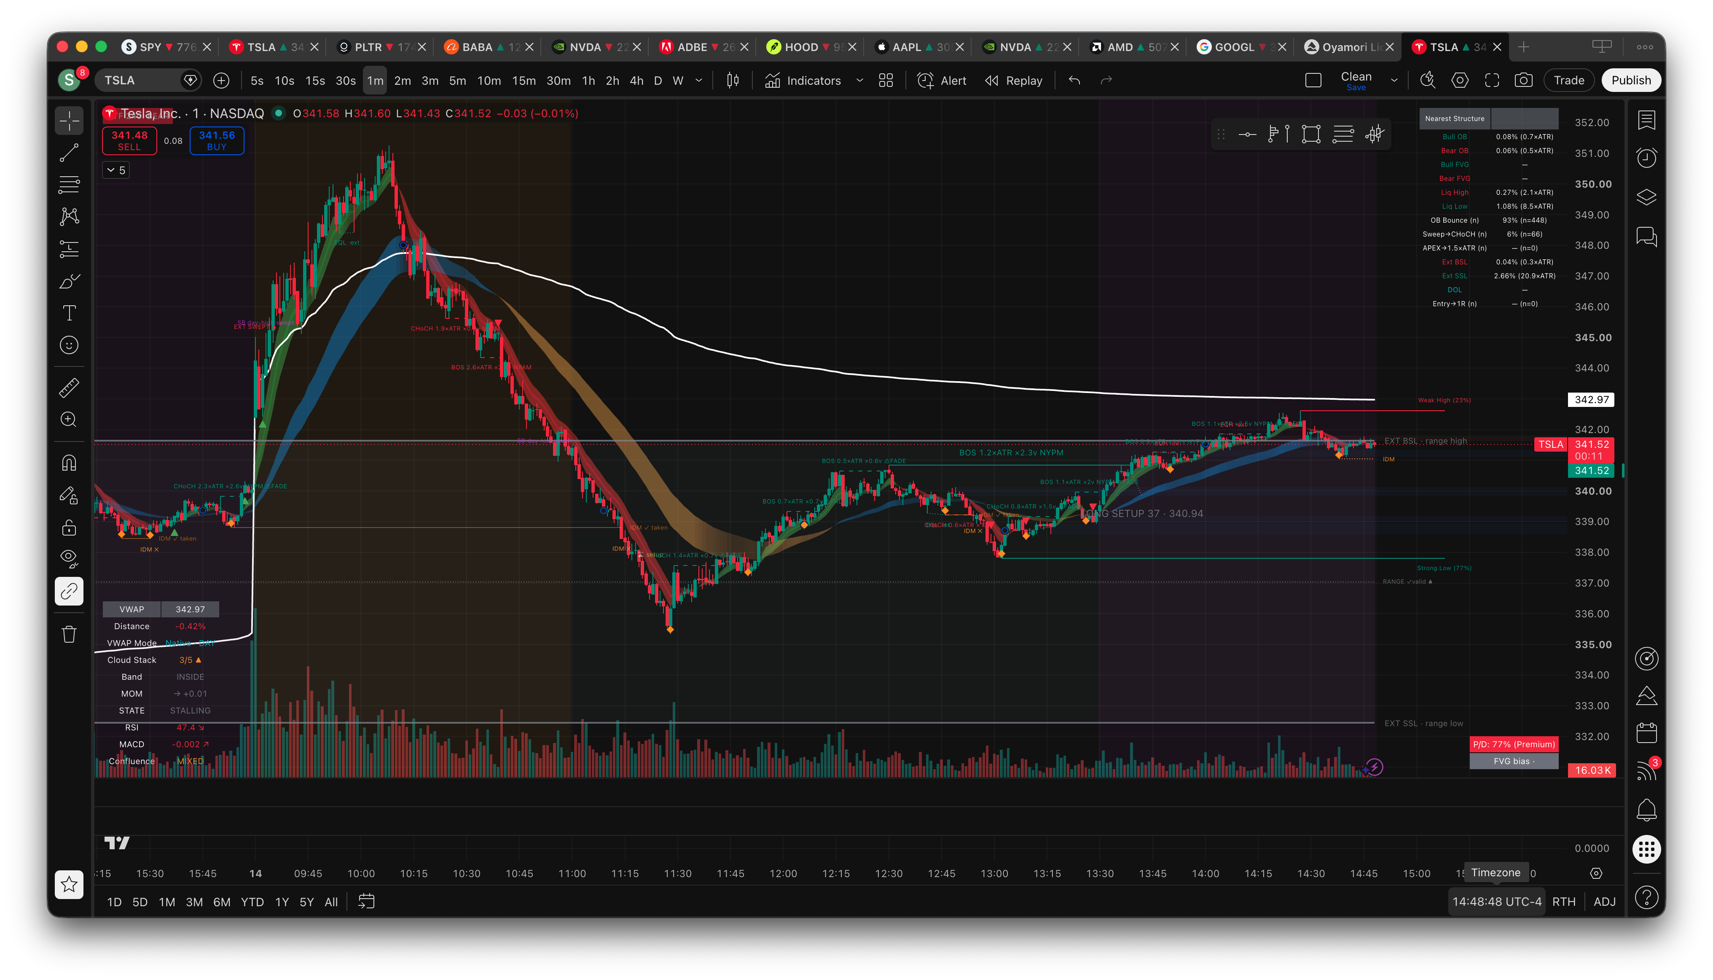Screen dimensions: 1713x980
Task: Activate the zoom in tool
Action: coord(69,419)
